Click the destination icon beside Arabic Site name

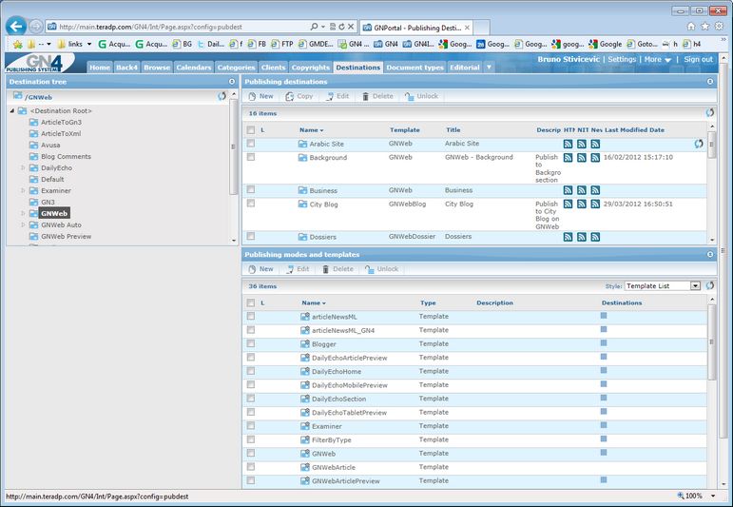(303, 144)
